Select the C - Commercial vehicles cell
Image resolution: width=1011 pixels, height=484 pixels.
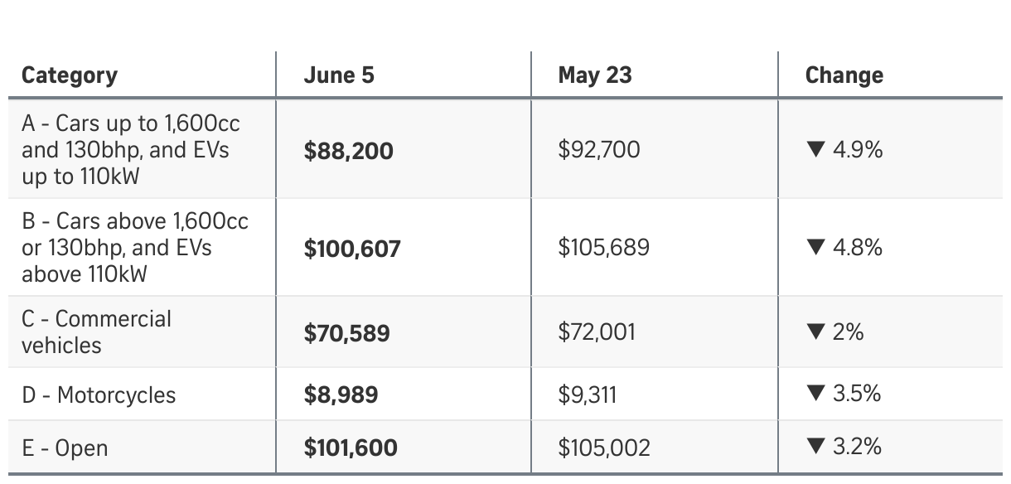(x=96, y=332)
